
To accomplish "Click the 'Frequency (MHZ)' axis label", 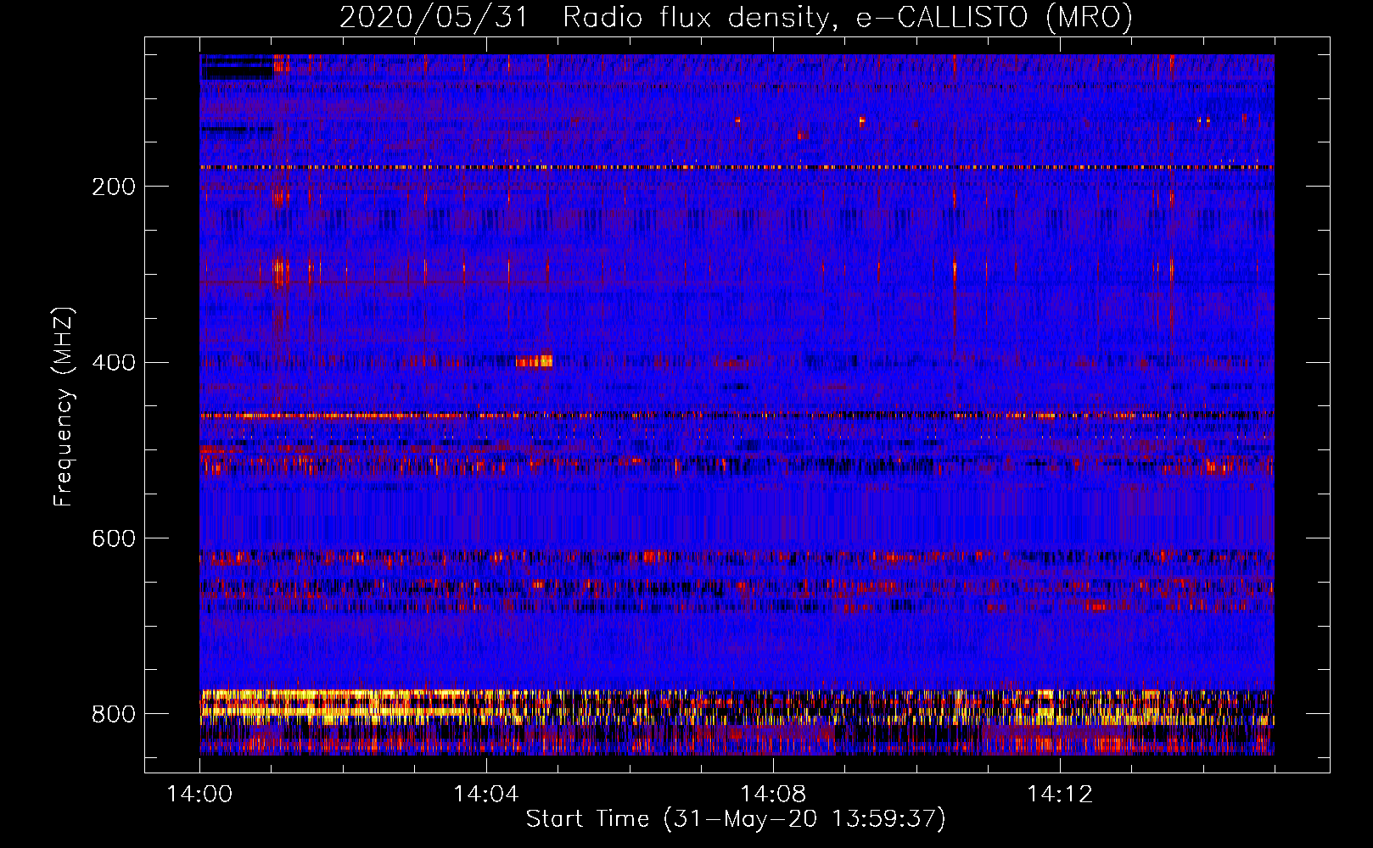I will point(64,406).
